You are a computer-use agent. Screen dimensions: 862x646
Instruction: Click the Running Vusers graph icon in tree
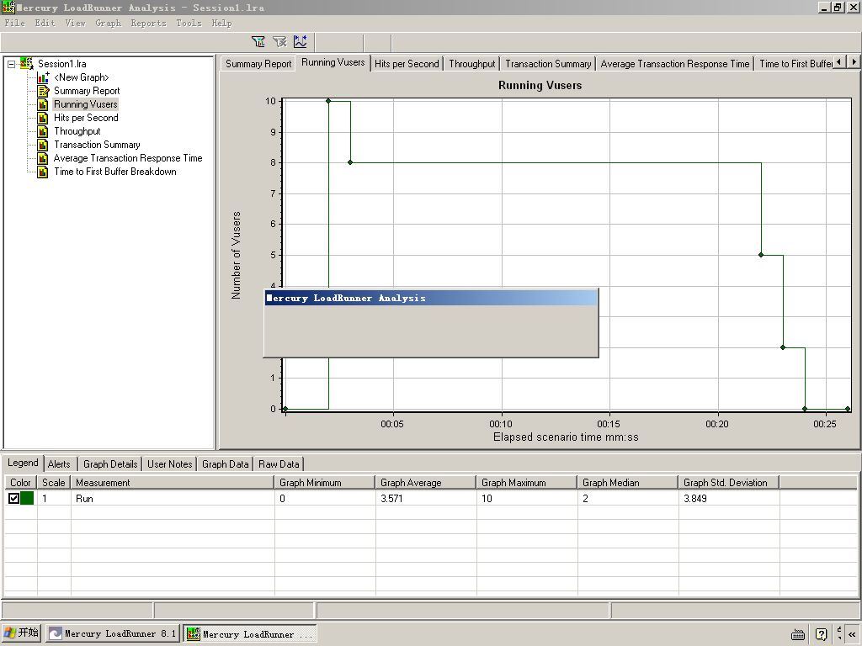click(43, 104)
